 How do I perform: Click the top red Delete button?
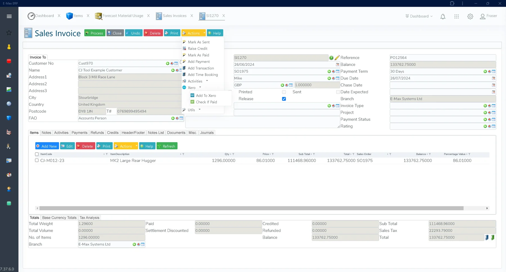click(153, 33)
